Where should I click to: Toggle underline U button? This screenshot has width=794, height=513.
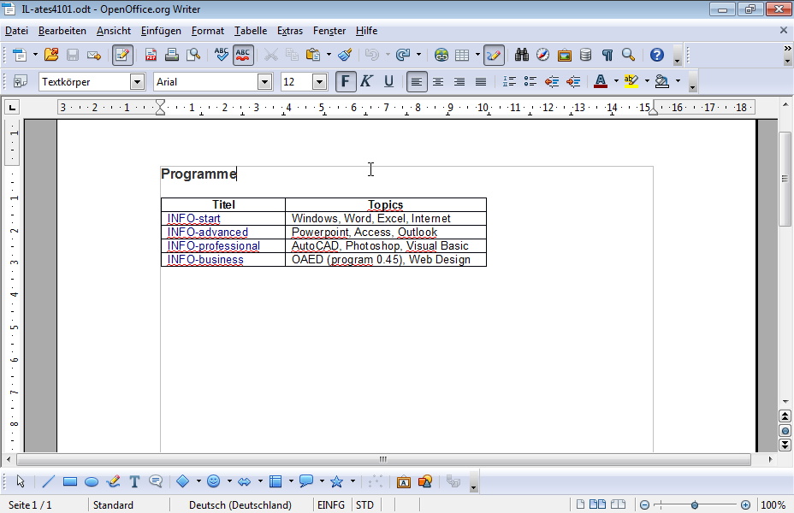[x=388, y=81]
